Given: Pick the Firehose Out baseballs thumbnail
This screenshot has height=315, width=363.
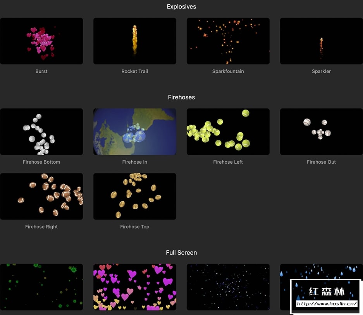Looking at the screenshot, I should 321,132.
